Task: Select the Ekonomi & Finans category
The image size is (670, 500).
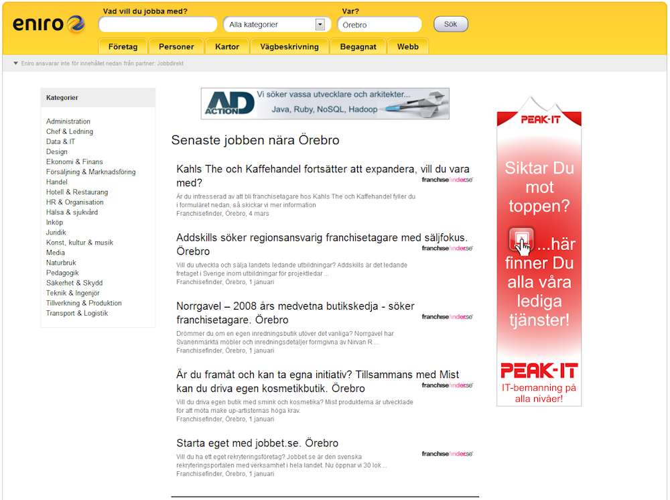Action: click(x=74, y=162)
